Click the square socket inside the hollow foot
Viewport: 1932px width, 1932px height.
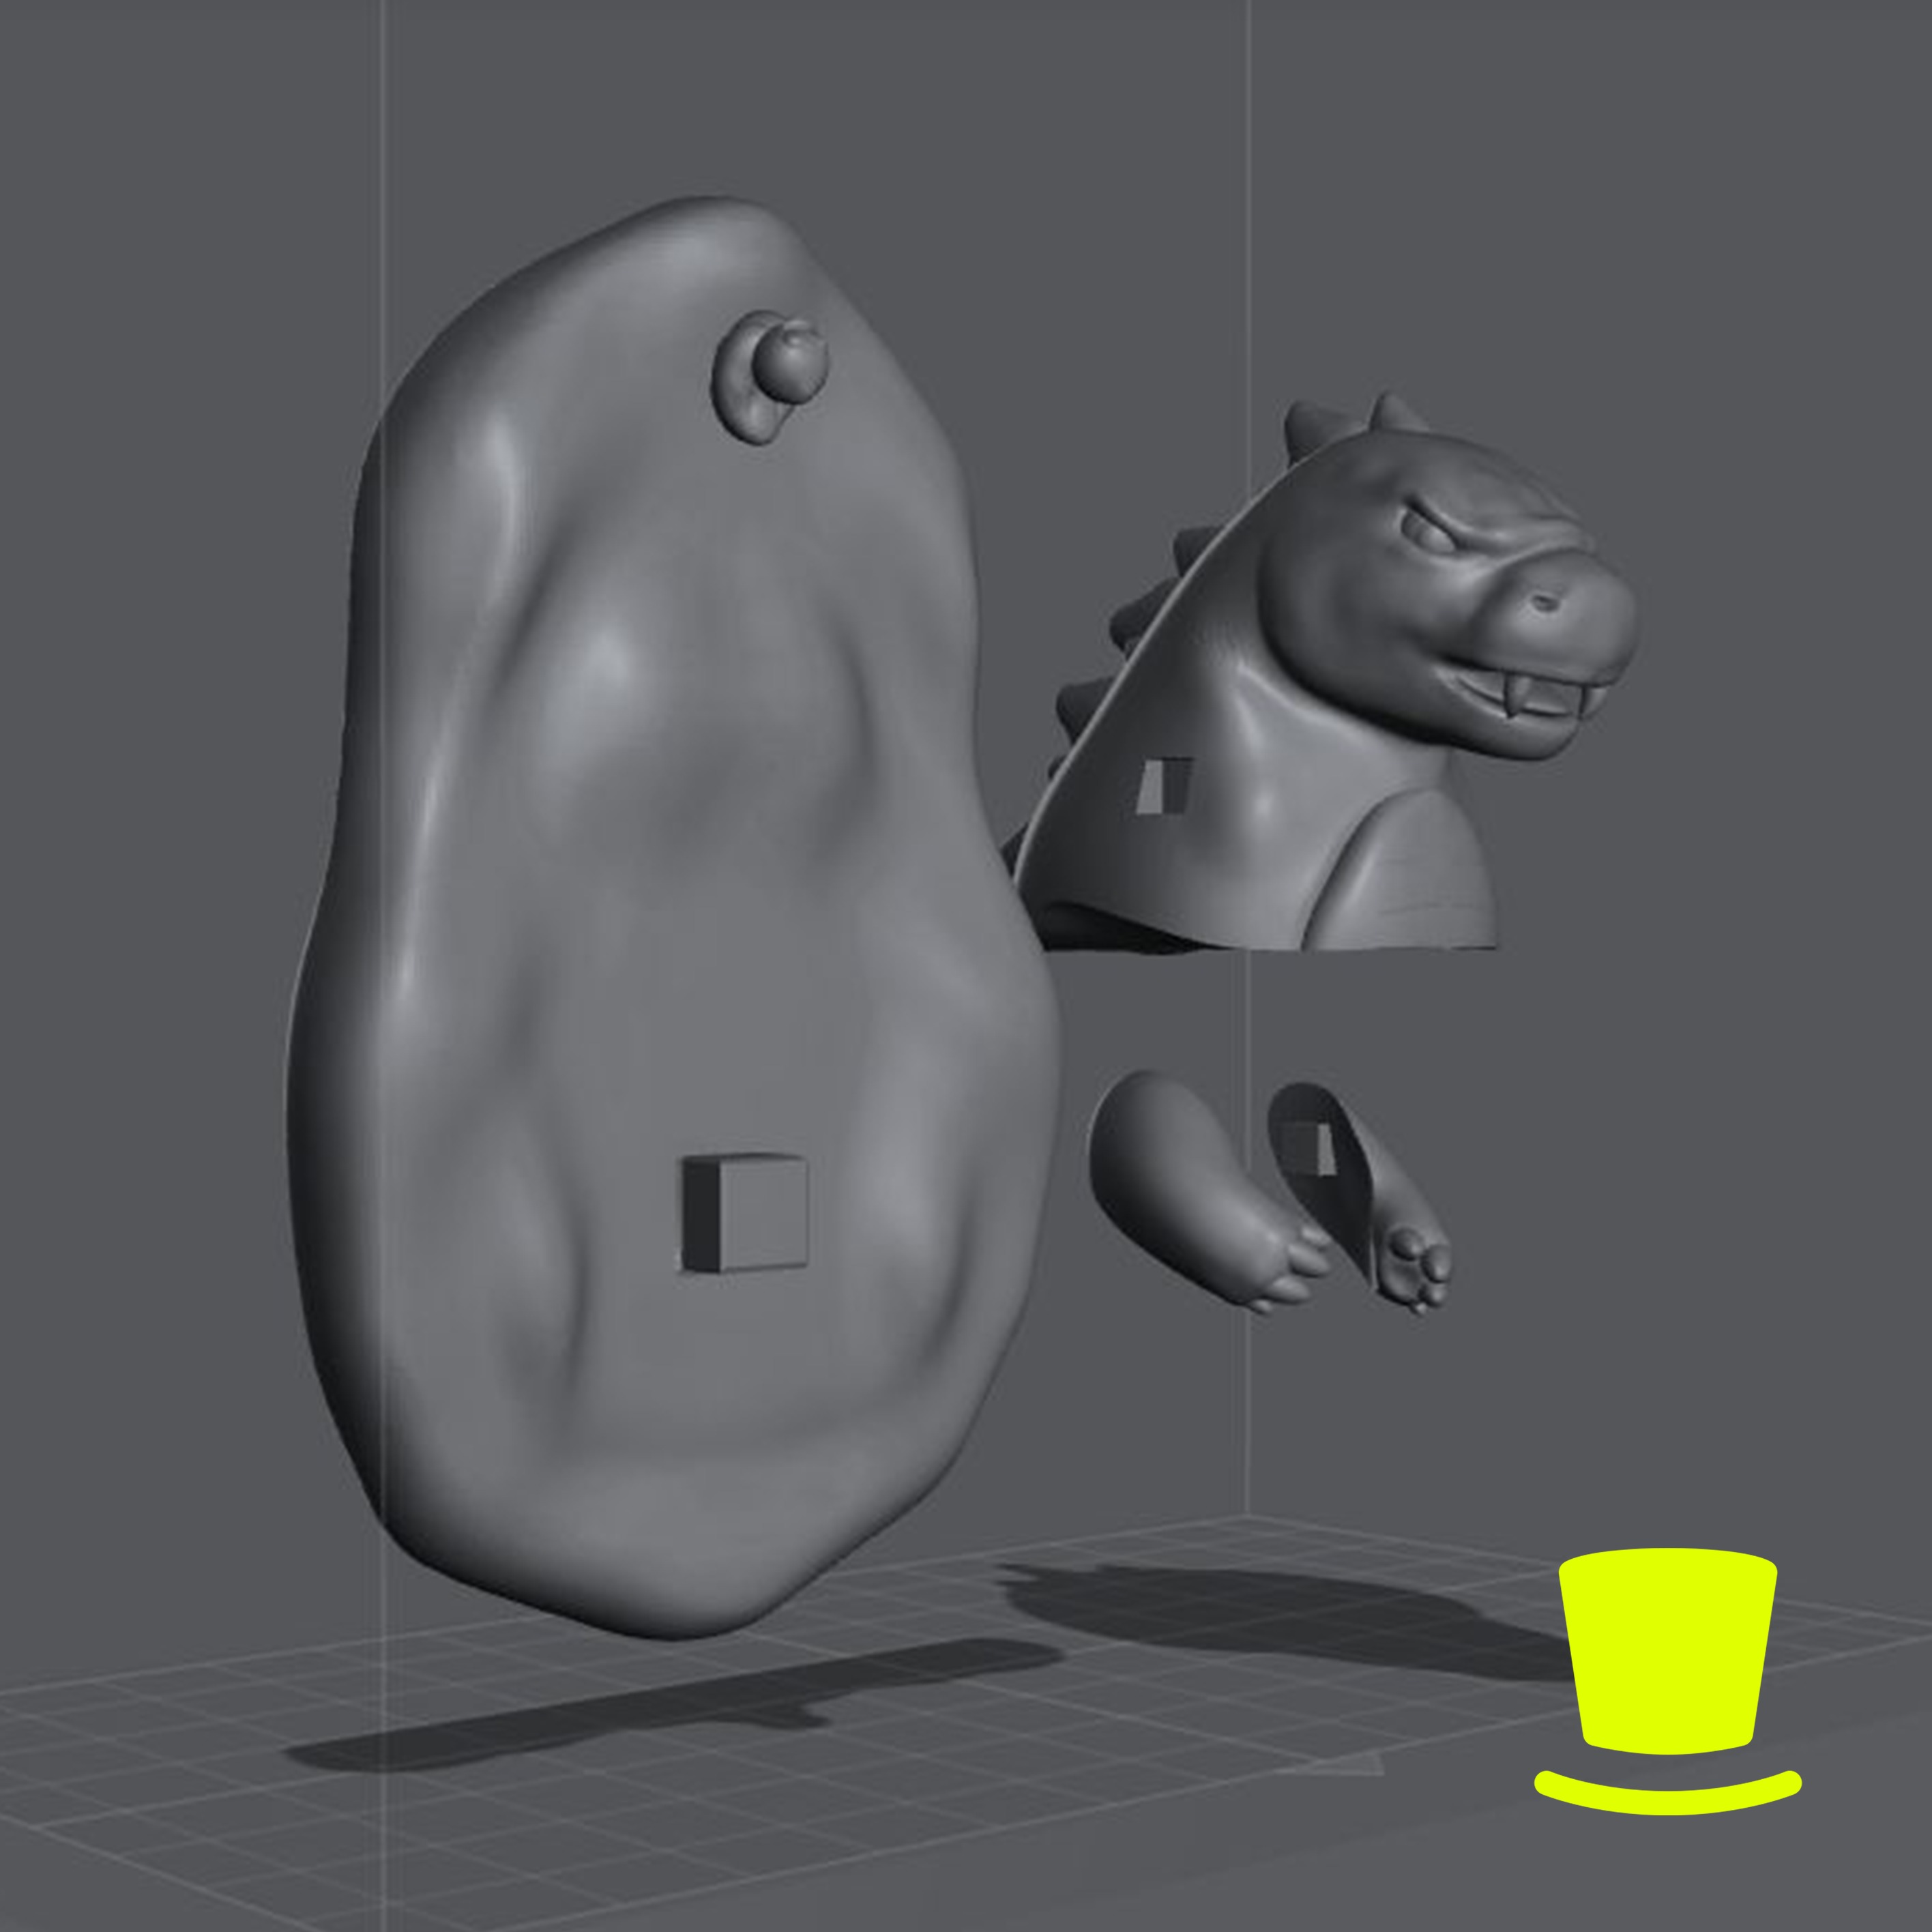point(1309,1149)
